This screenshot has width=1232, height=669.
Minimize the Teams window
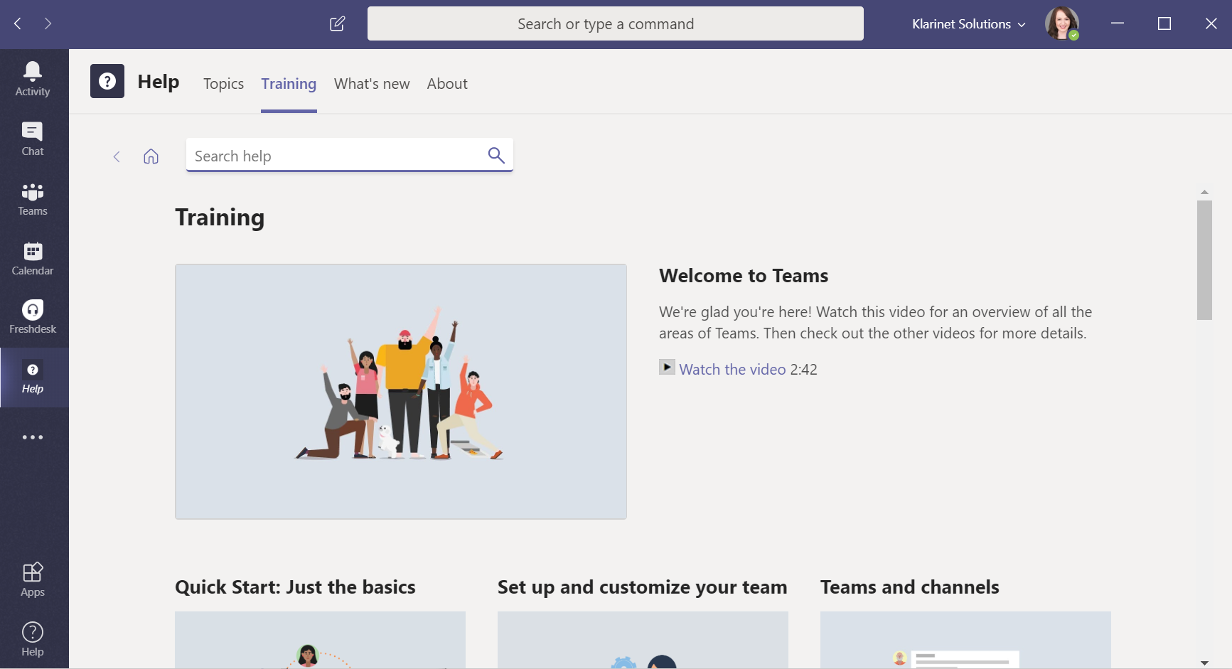coord(1118,23)
